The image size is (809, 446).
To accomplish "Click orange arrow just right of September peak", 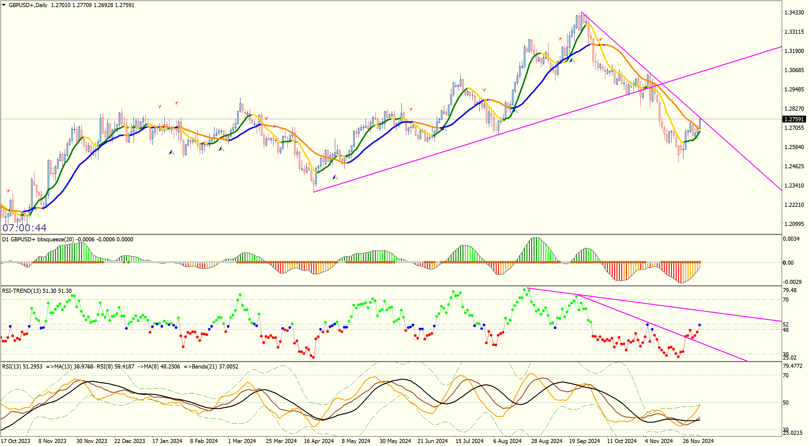I will pyautogui.click(x=600, y=39).
